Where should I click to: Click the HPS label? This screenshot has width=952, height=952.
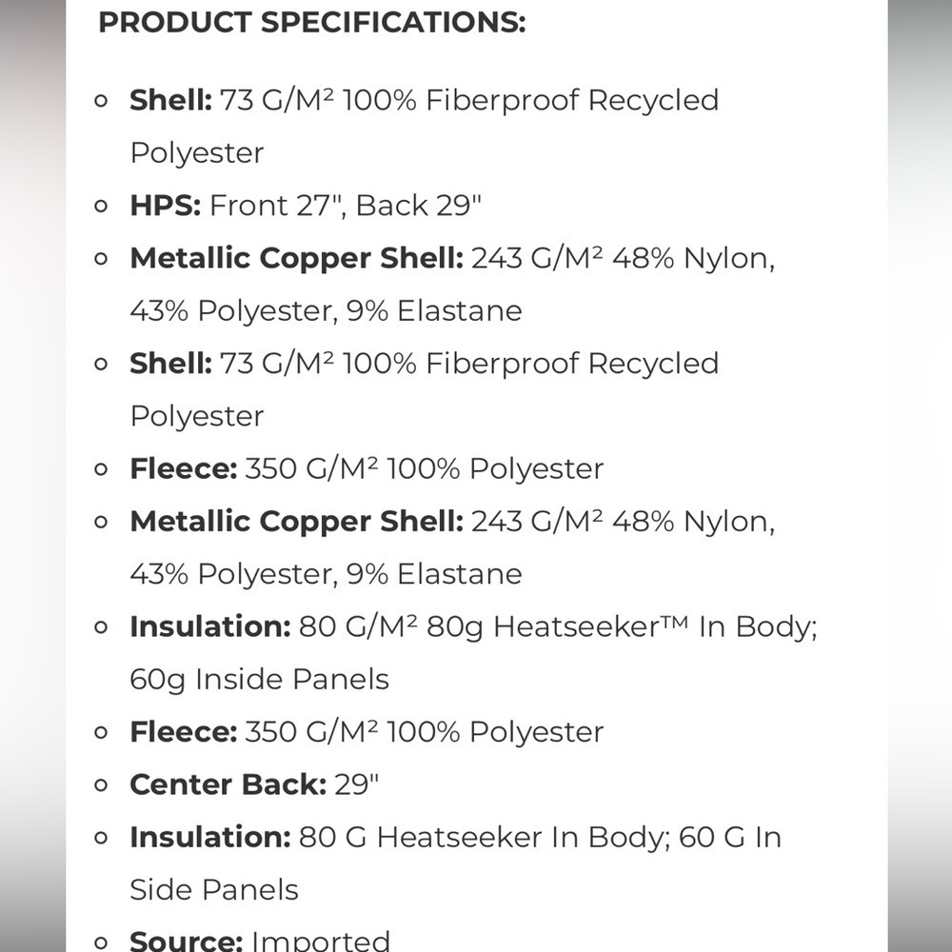tap(165, 206)
